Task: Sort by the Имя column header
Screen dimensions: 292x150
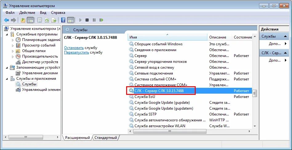Action: click(x=167, y=37)
